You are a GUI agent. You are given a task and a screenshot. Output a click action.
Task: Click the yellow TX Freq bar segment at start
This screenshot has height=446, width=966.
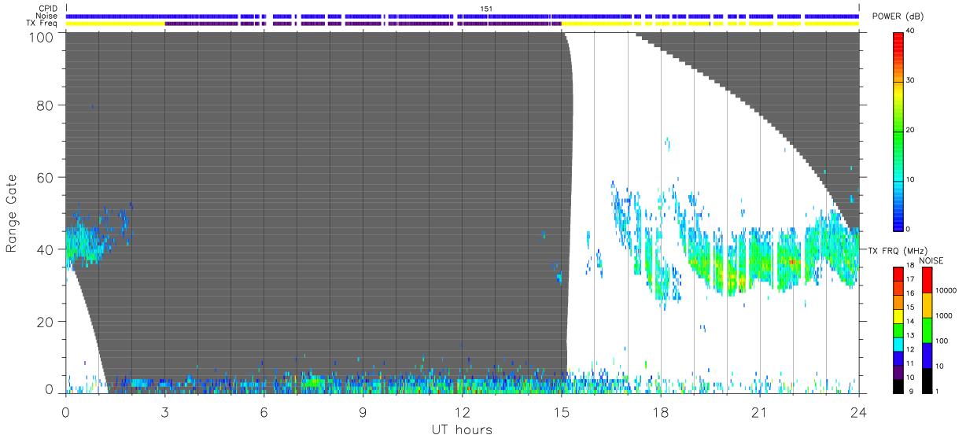(x=115, y=24)
